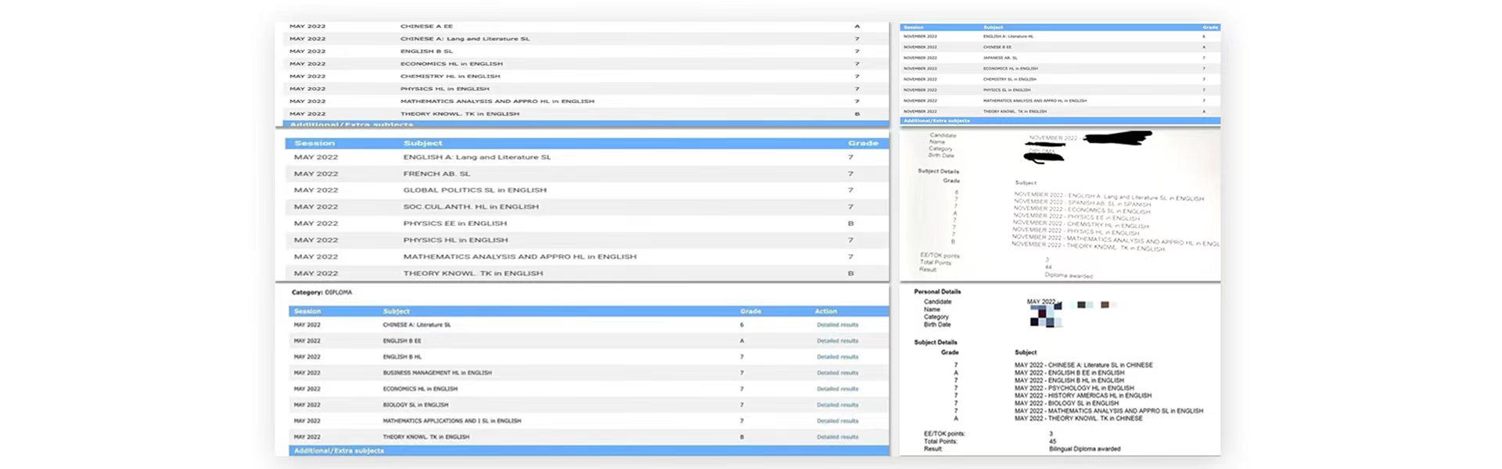Open Detailed results for ENGLISH B HL
The image size is (1502, 469).
(x=837, y=357)
